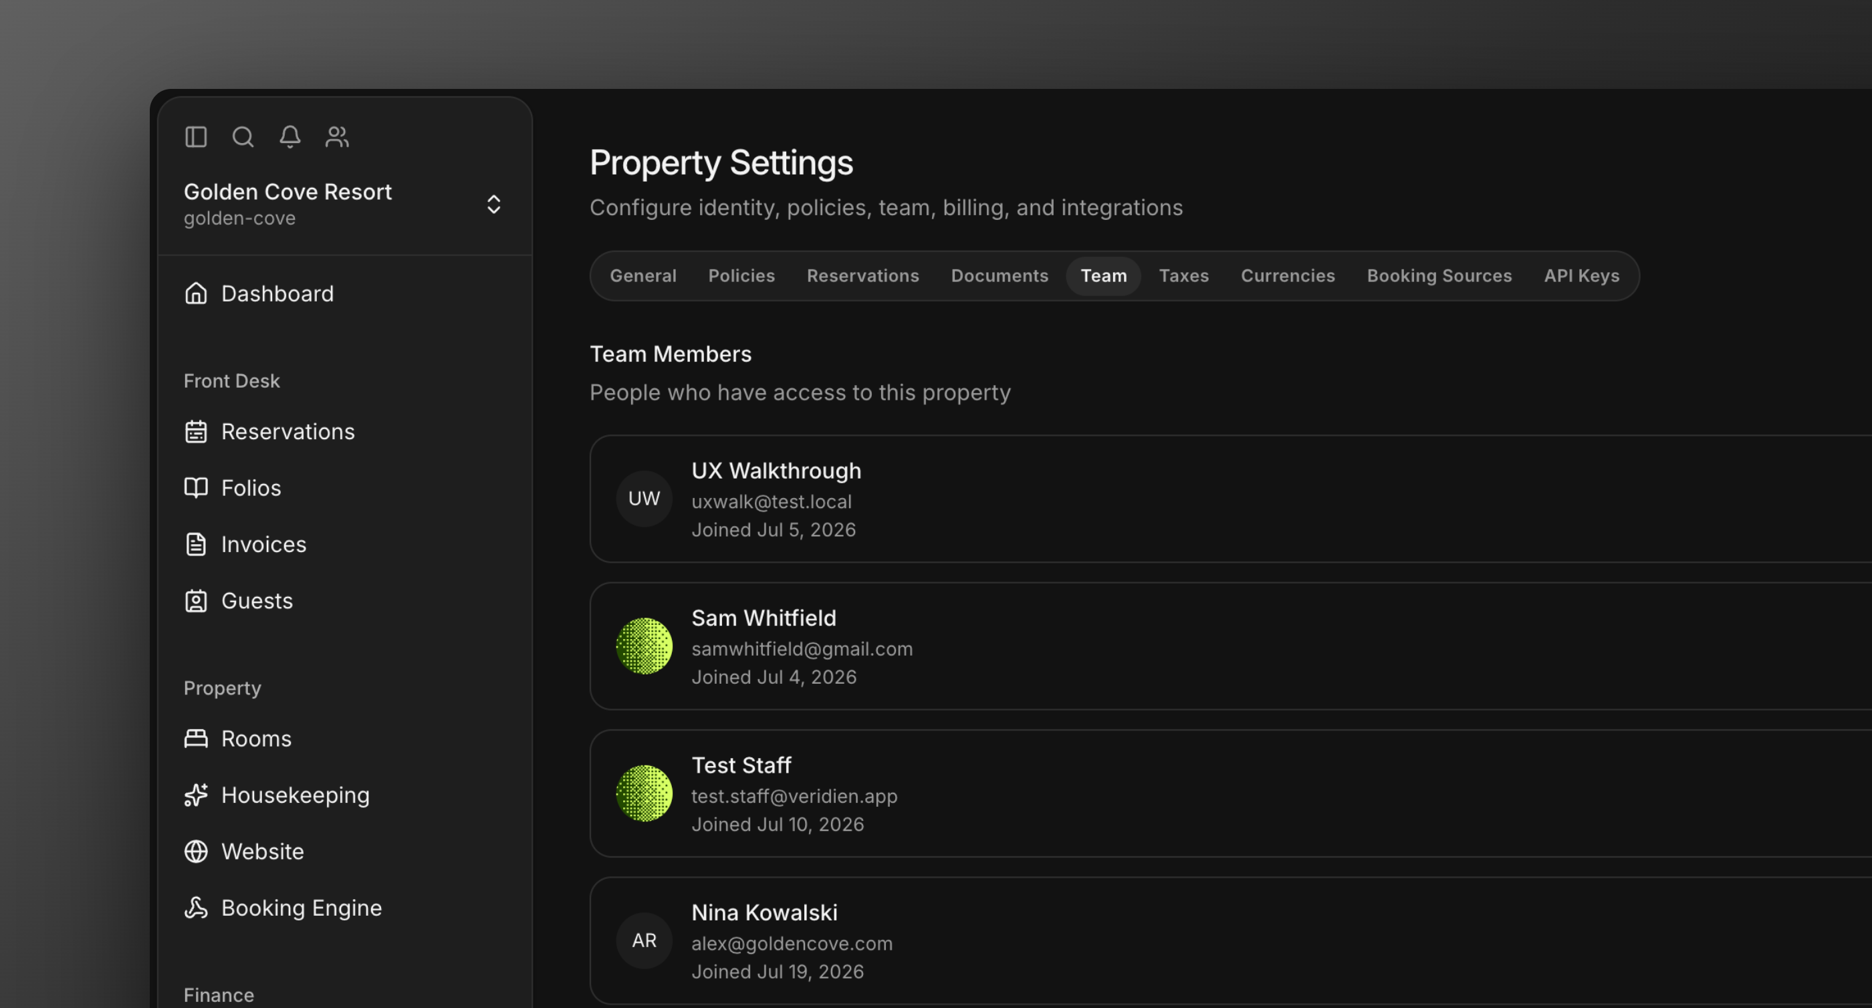Click the name Test Staff

tap(741, 765)
